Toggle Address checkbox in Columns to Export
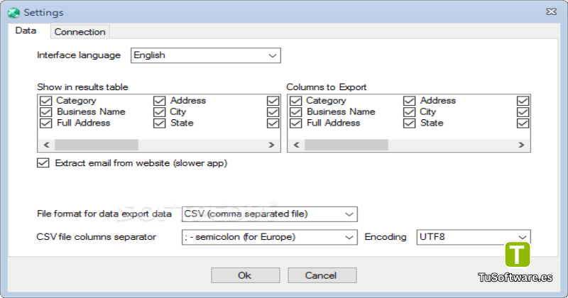The height and width of the screenshot is (298, 568). tap(410, 101)
